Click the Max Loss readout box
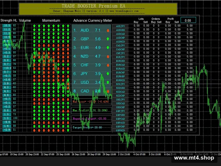Screen dimensions: 221x166 91,102
